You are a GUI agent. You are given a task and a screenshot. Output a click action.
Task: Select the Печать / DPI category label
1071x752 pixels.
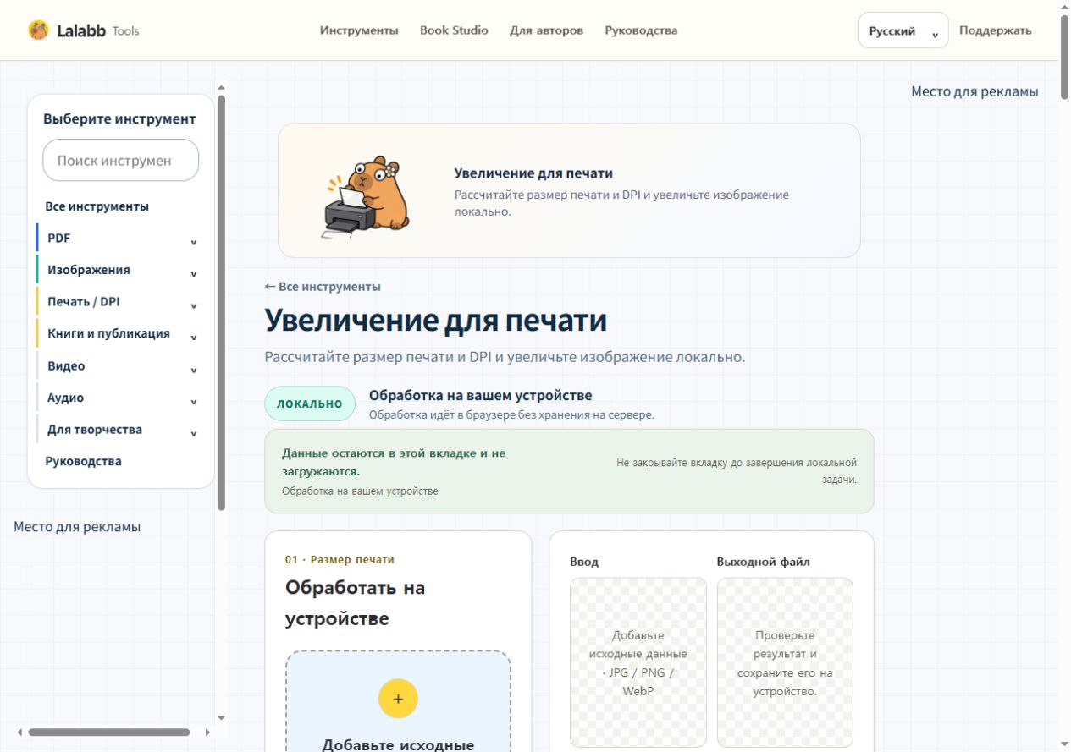click(x=84, y=301)
